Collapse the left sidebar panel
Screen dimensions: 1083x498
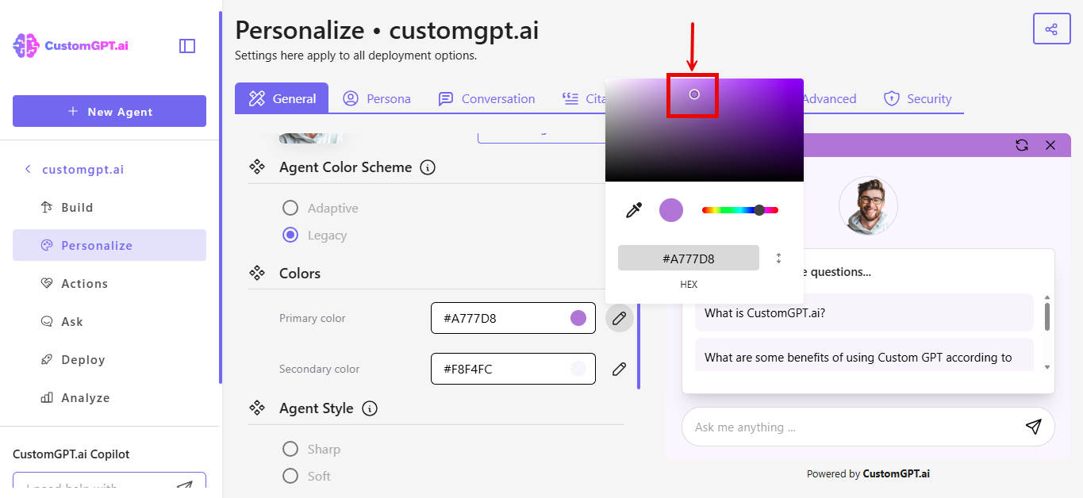[187, 45]
